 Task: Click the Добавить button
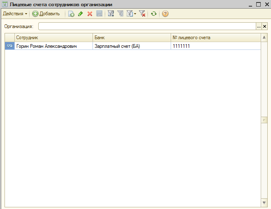point(46,14)
